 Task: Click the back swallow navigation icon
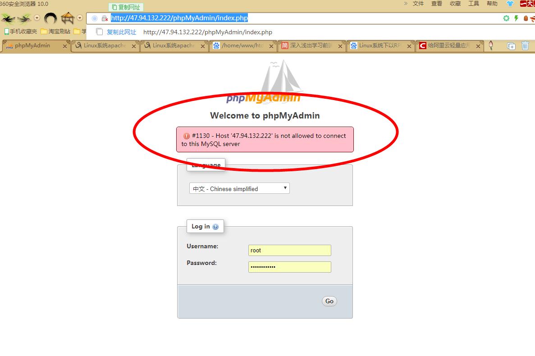[x=8, y=18]
